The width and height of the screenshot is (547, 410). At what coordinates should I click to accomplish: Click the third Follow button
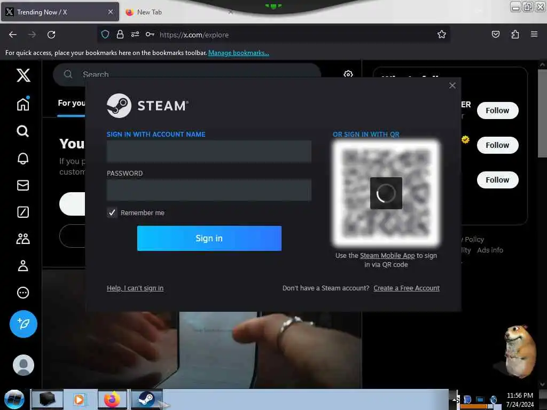point(497,180)
